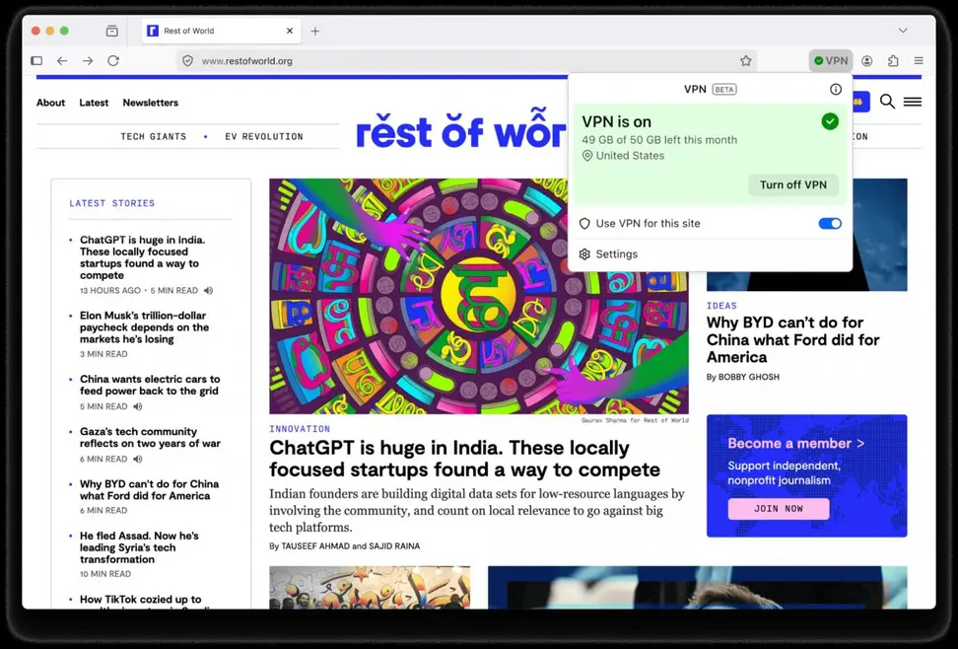Play audio for Gaza tech community story
Screen dimensions: 958x649
click(x=138, y=459)
